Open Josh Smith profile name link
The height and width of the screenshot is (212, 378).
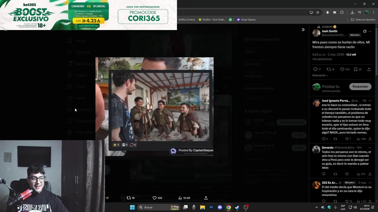click(330, 31)
